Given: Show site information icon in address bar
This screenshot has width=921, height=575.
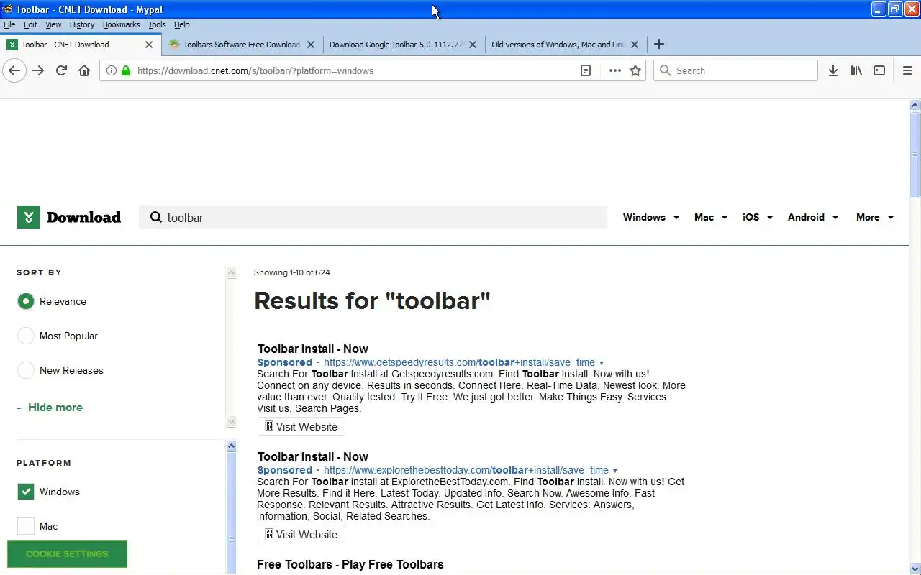Looking at the screenshot, I should [112, 70].
